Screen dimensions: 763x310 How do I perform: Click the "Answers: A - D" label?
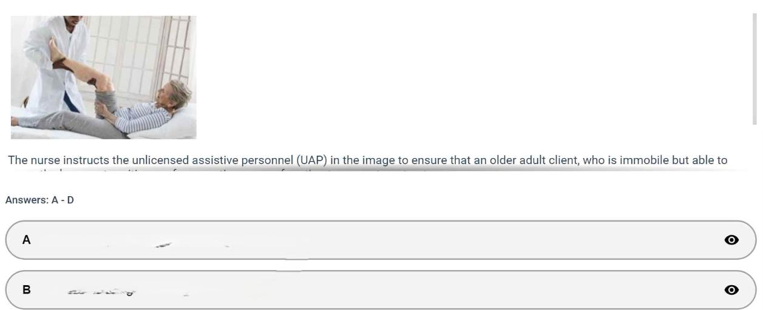coord(39,200)
